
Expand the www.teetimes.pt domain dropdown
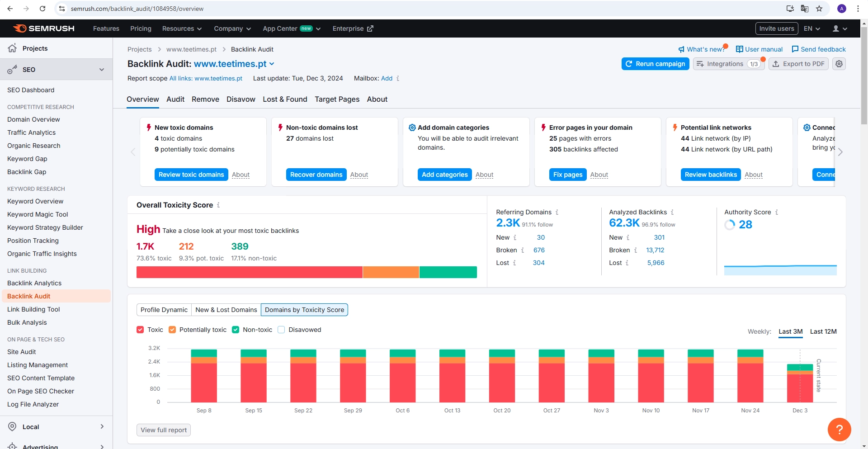pyautogui.click(x=272, y=64)
